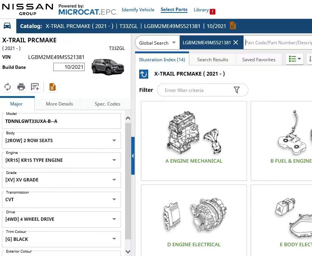Select the print icon in the left panel
Screen dimensions: 312x256
(21, 87)
